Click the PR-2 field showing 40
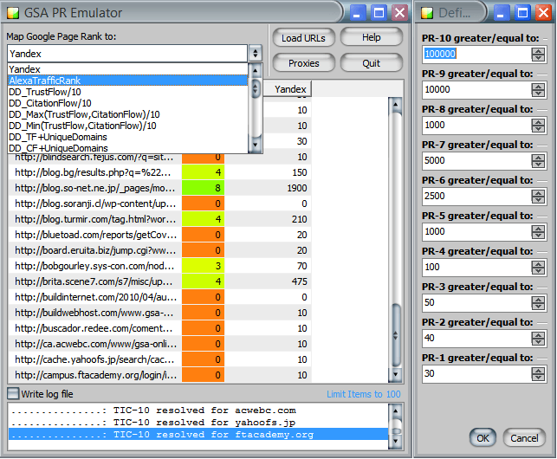The height and width of the screenshot is (459, 557). click(x=476, y=339)
